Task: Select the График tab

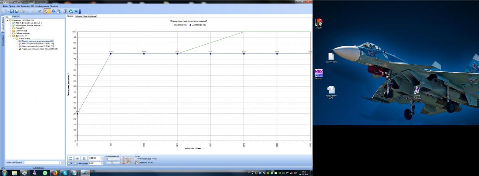Action: pos(70,16)
